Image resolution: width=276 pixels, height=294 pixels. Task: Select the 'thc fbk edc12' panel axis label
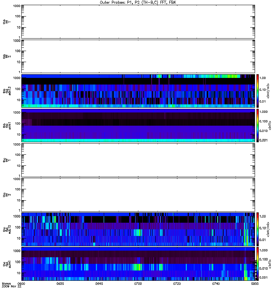click(x=7, y=229)
